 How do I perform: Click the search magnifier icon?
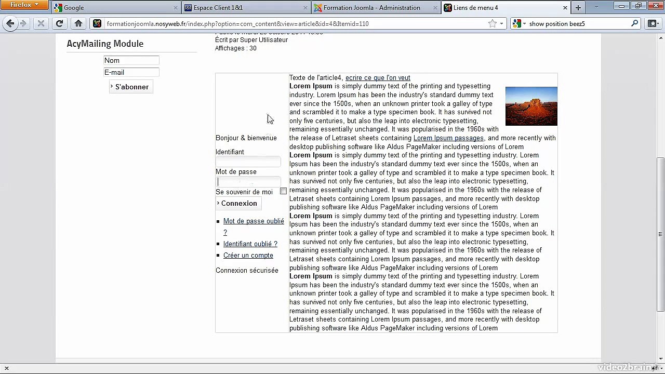coord(635,23)
